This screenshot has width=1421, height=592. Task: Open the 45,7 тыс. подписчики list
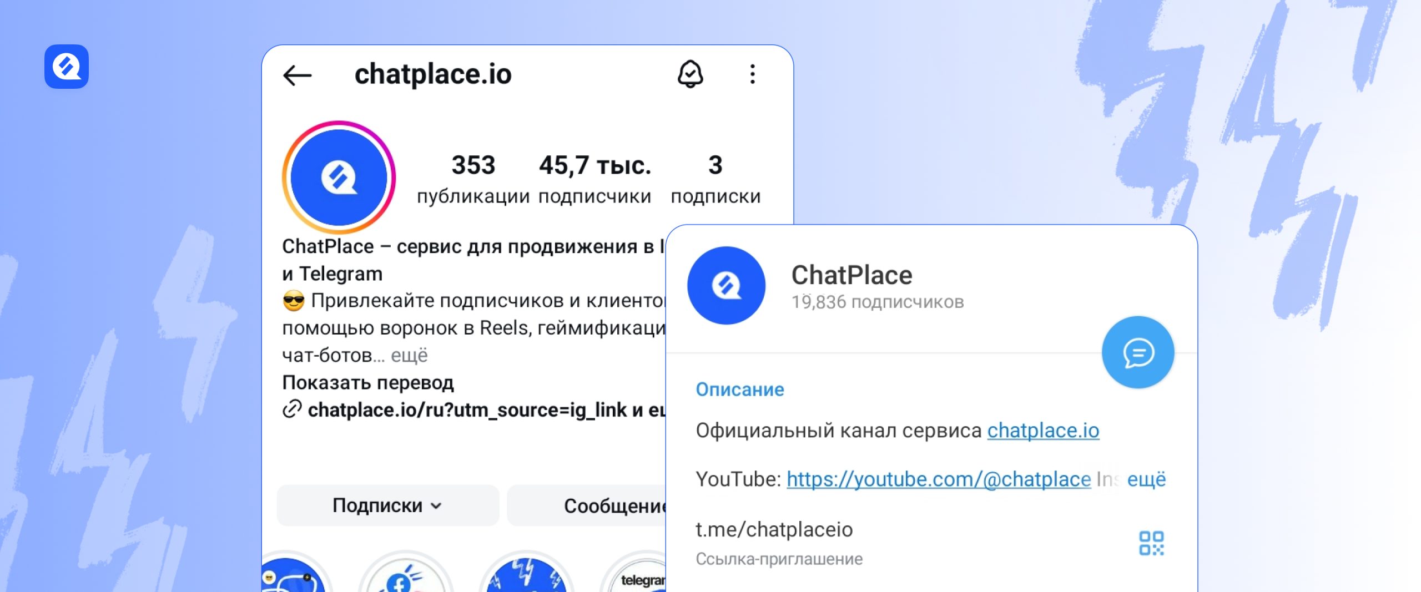(x=594, y=179)
